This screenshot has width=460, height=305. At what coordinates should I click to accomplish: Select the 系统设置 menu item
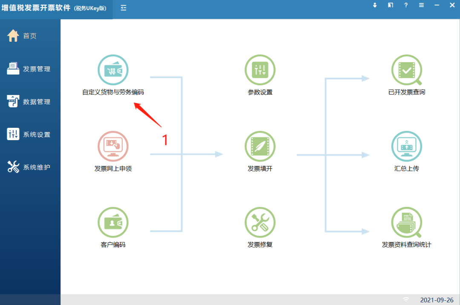pyautogui.click(x=37, y=135)
